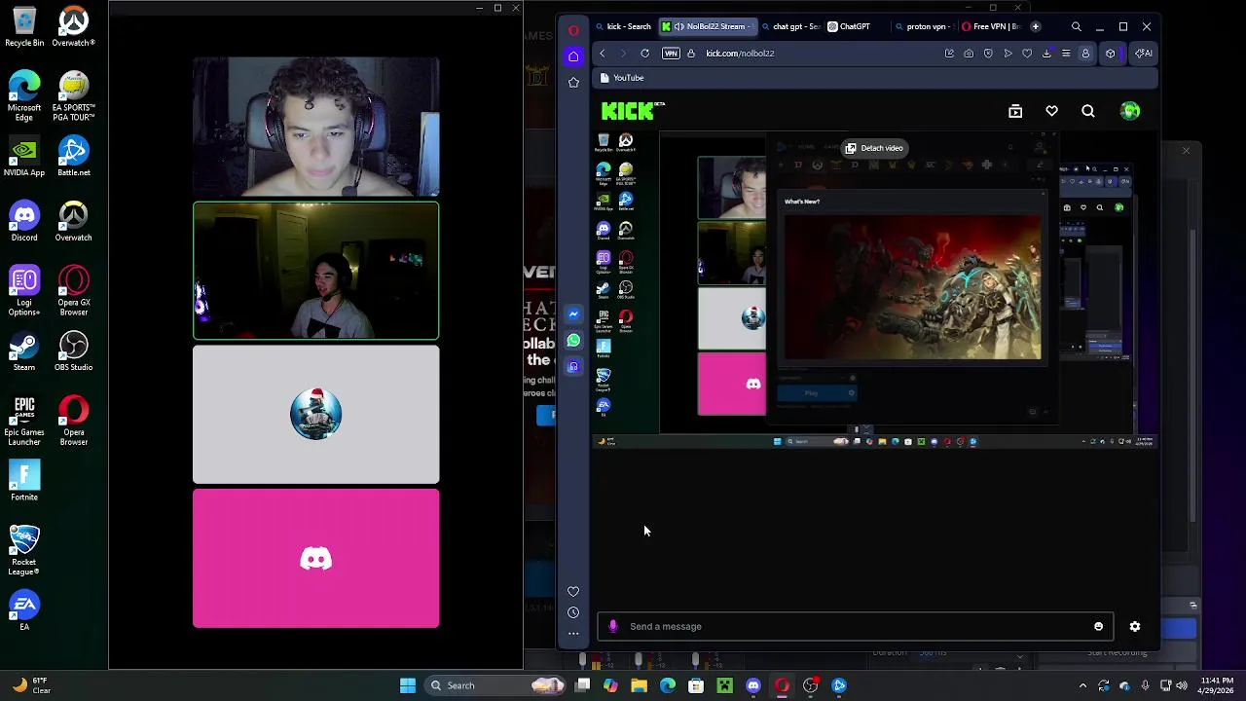
Task: Open the player icon in address bar
Action: [x=1008, y=54]
